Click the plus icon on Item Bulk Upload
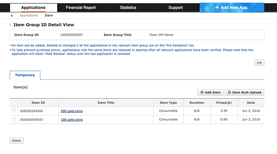 pyautogui.click(x=229, y=92)
